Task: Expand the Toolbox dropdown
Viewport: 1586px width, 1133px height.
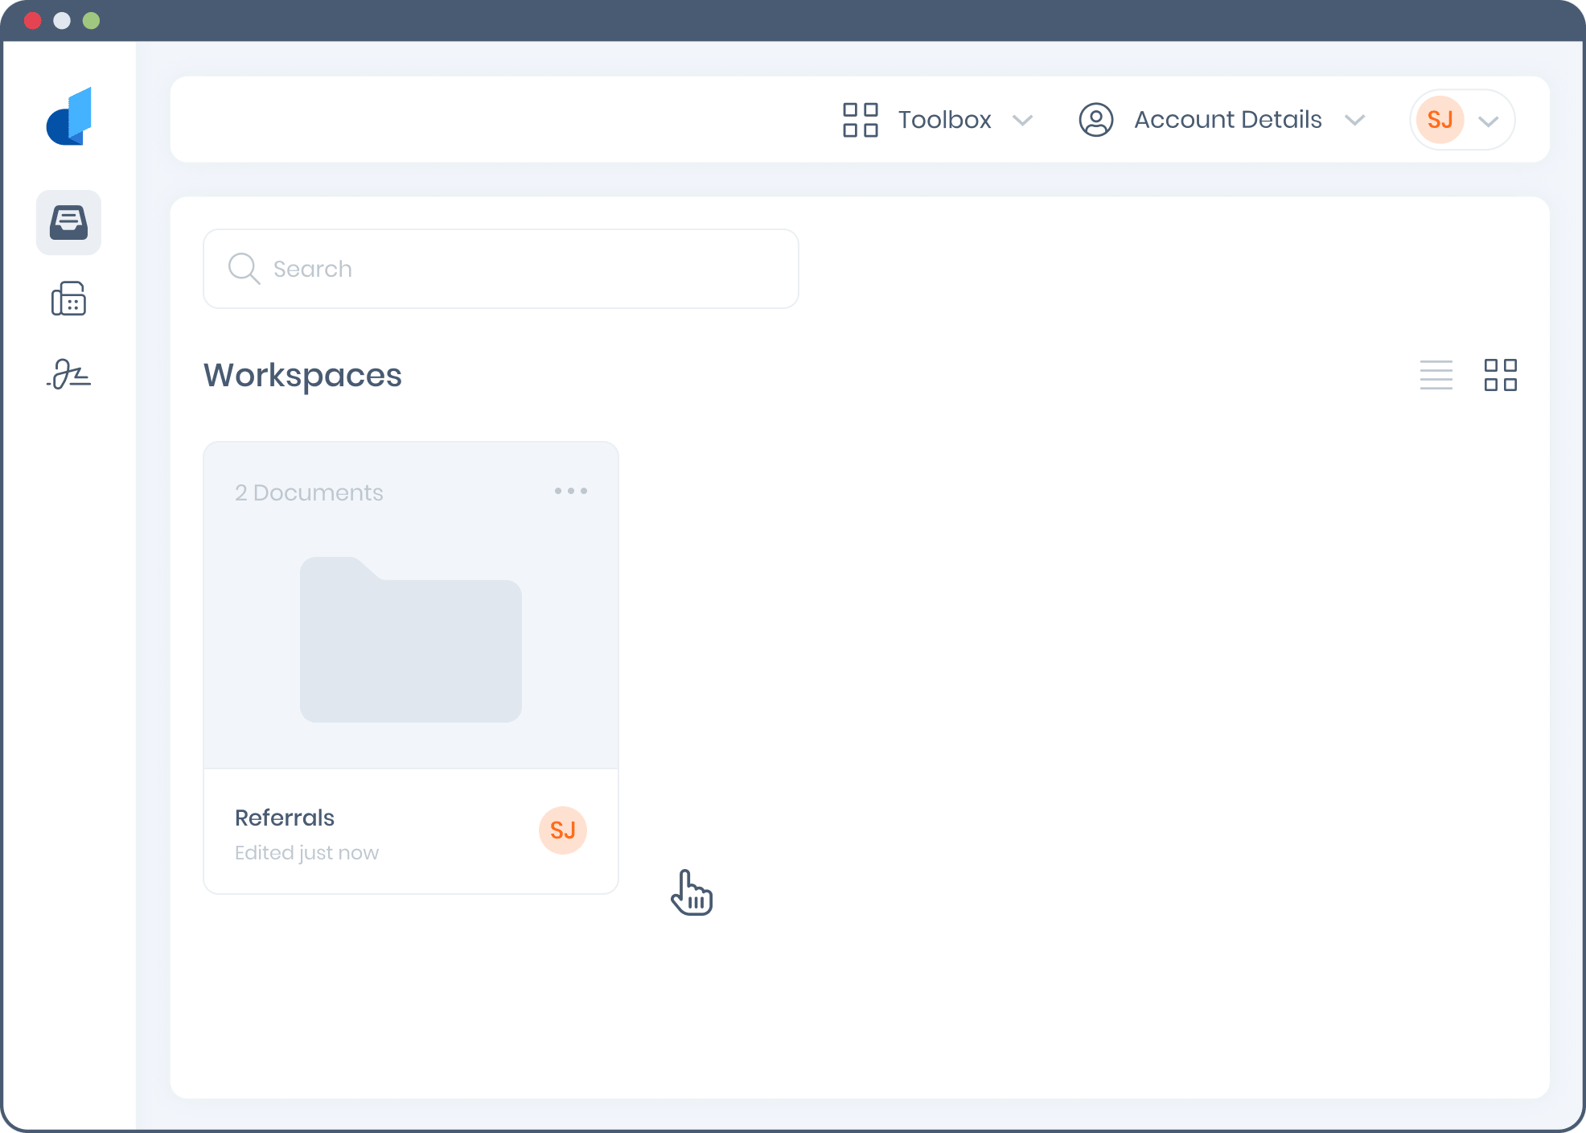Action: tap(1024, 121)
